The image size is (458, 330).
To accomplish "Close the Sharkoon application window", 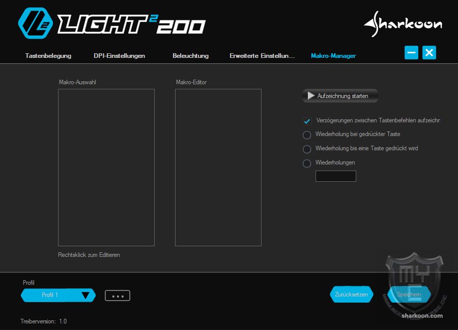I will [429, 53].
